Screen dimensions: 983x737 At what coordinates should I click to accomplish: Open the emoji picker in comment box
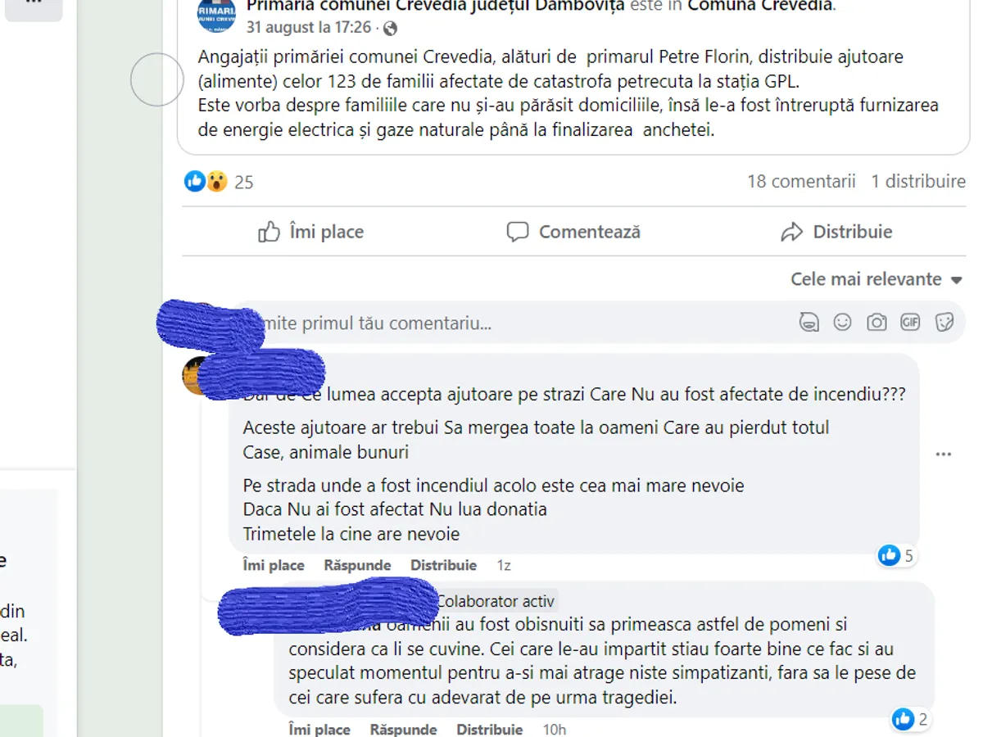[842, 323]
